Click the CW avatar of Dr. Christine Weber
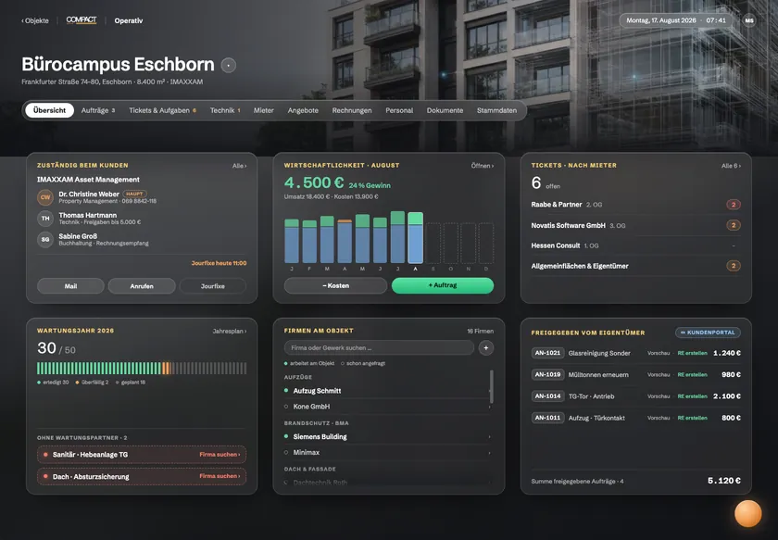 click(x=45, y=197)
